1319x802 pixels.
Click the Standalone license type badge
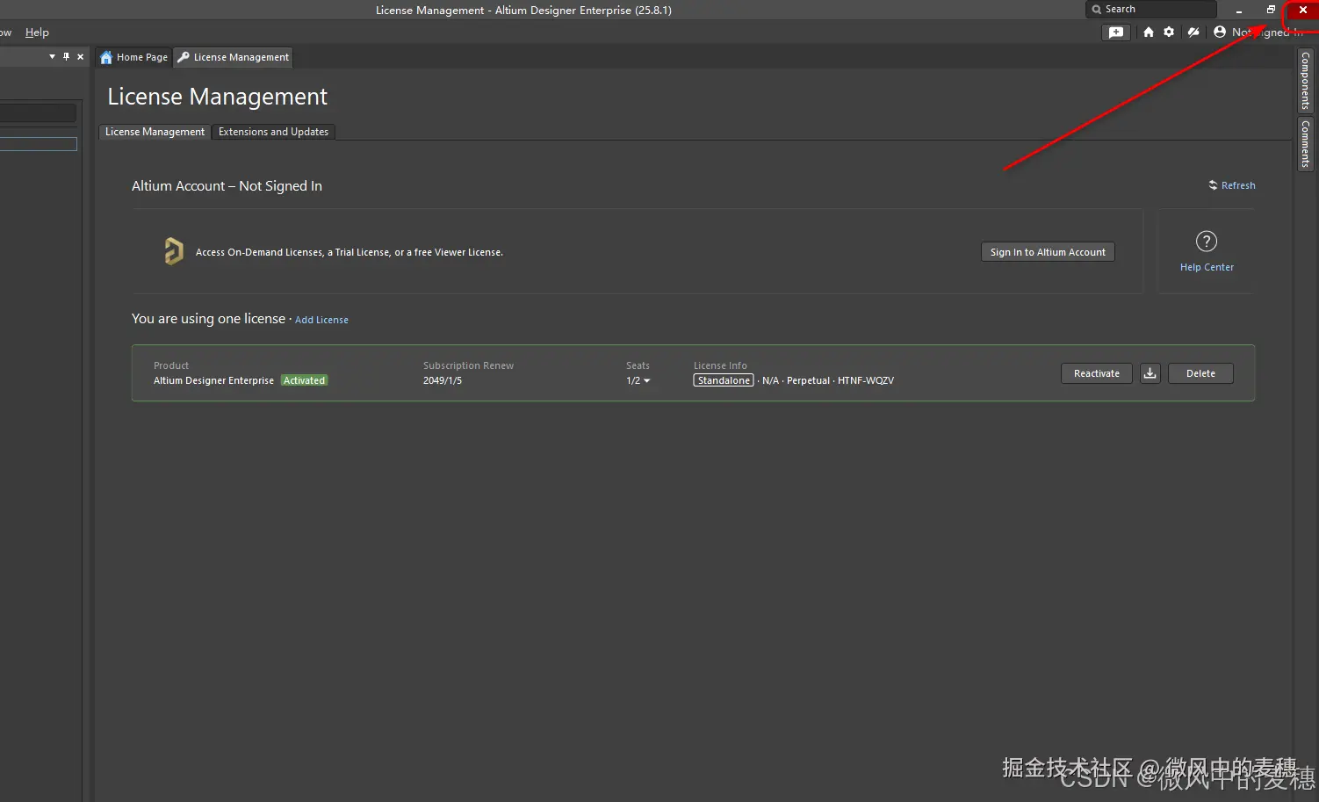click(x=724, y=380)
